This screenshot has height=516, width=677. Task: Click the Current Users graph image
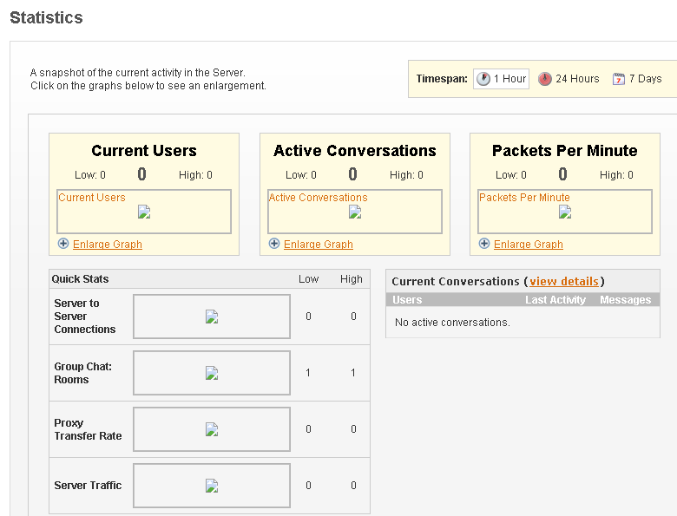[x=144, y=212]
